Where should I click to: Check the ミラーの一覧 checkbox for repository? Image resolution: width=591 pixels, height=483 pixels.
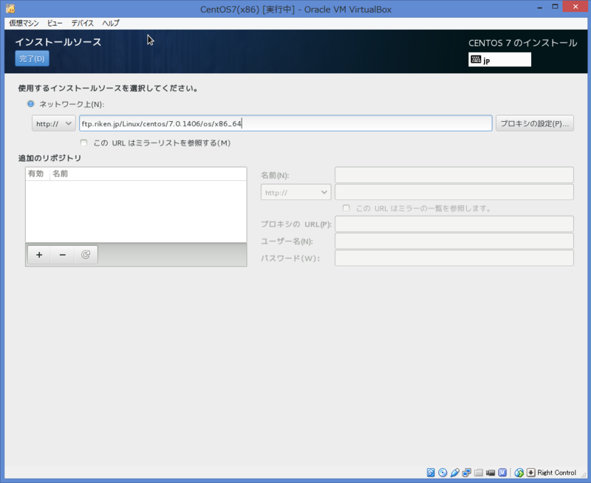point(346,207)
